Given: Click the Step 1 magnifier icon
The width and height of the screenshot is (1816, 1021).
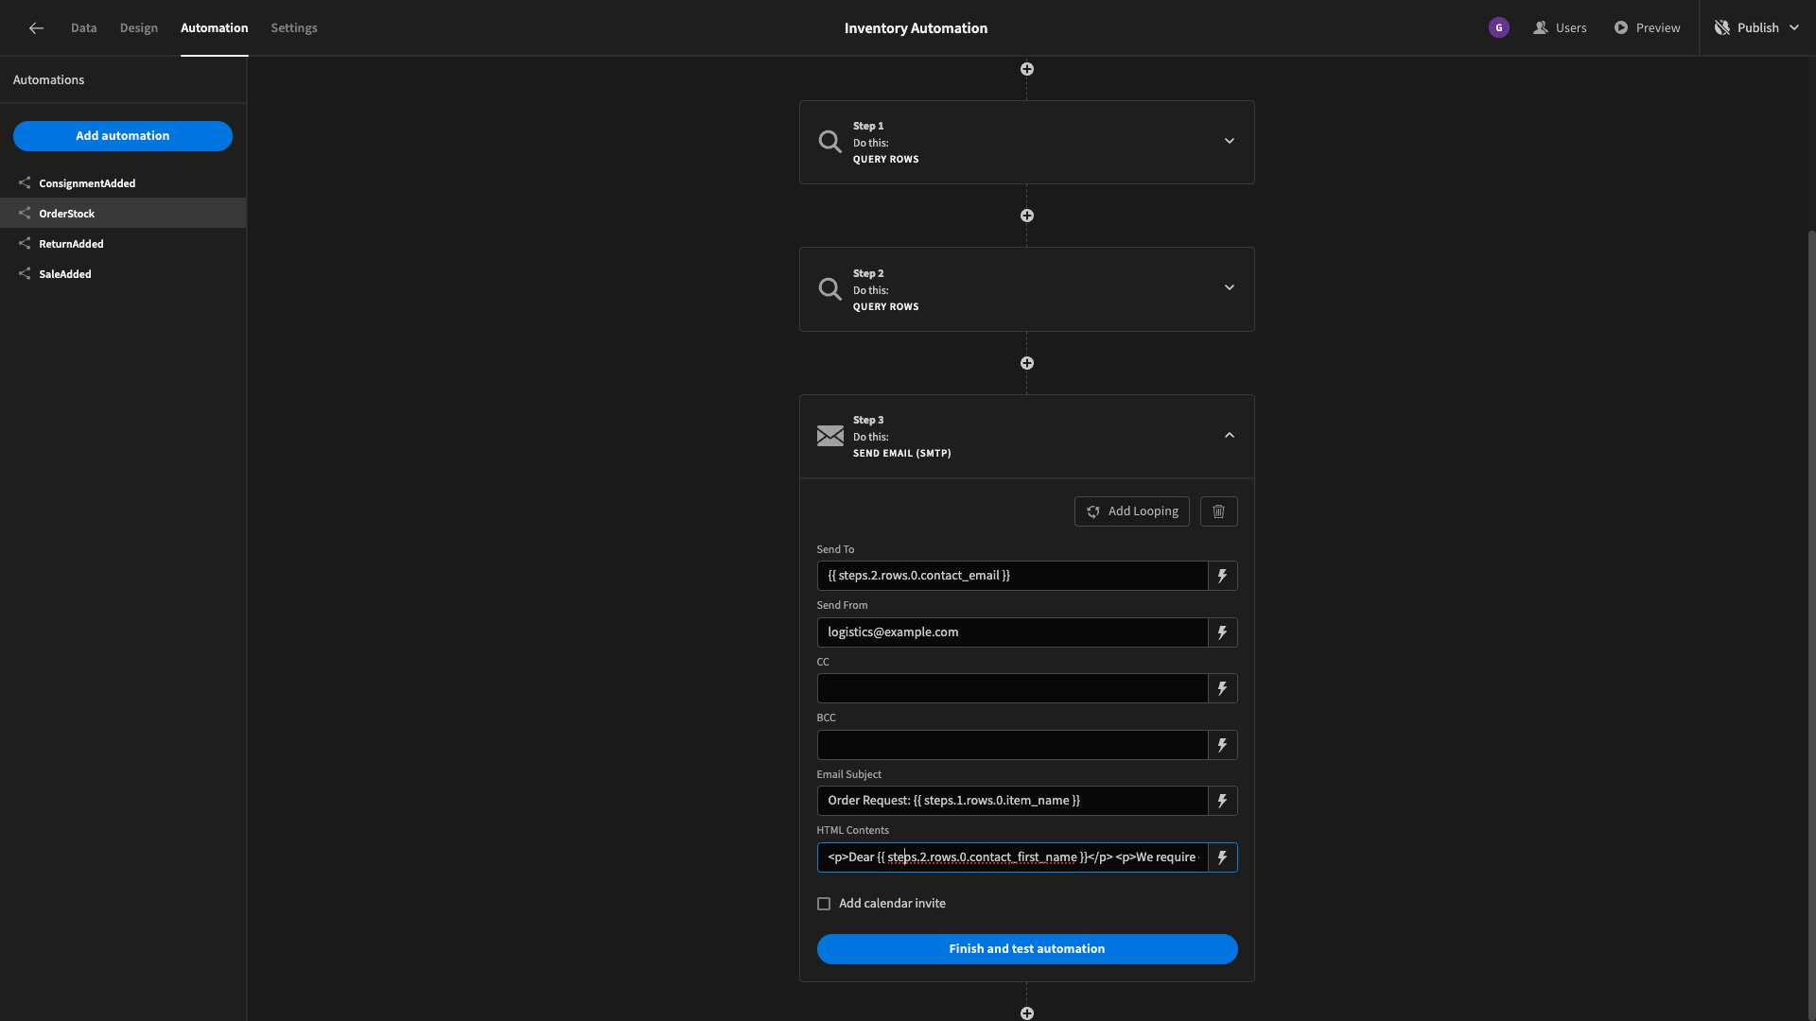Looking at the screenshot, I should point(829,142).
